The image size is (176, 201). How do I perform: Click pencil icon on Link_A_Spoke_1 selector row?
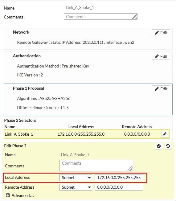[165, 134]
